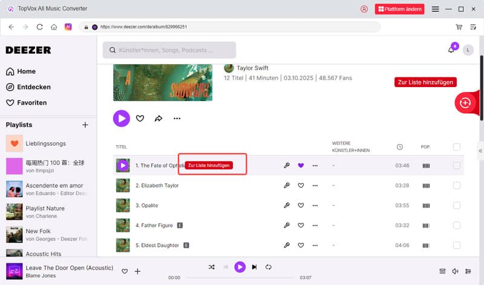484x285 pixels.
Task: Check the select-all box in header
Action: pyautogui.click(x=456, y=146)
